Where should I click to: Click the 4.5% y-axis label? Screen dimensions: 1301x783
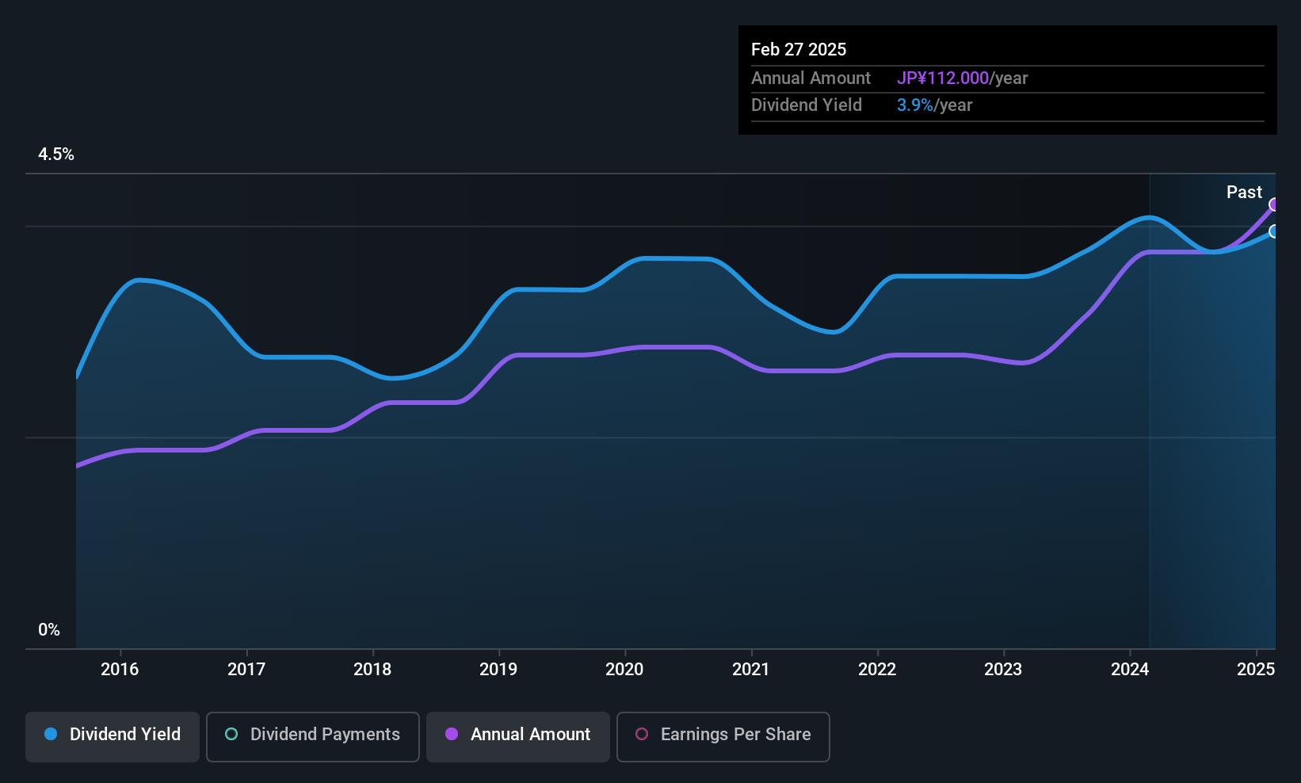click(56, 155)
